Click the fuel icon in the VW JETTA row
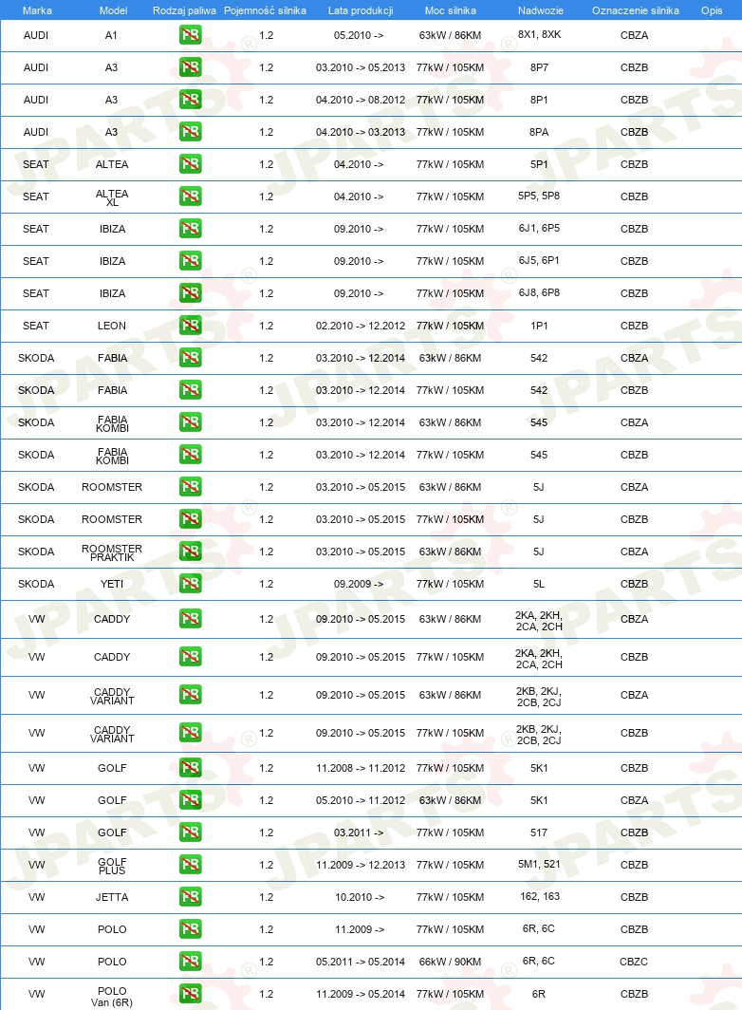Image resolution: width=742 pixels, height=1010 pixels. tap(190, 896)
